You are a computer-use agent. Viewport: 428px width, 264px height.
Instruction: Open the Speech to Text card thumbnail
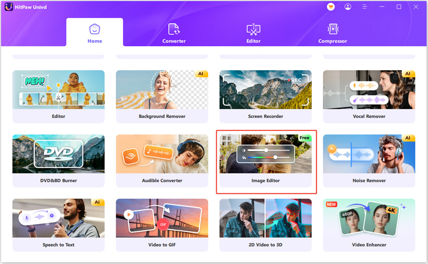(x=58, y=218)
